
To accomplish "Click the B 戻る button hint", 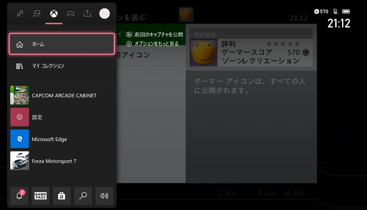I will click(294, 193).
